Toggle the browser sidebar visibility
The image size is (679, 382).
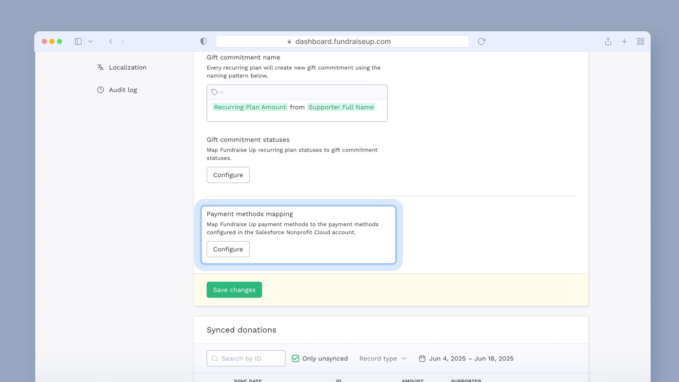78,41
